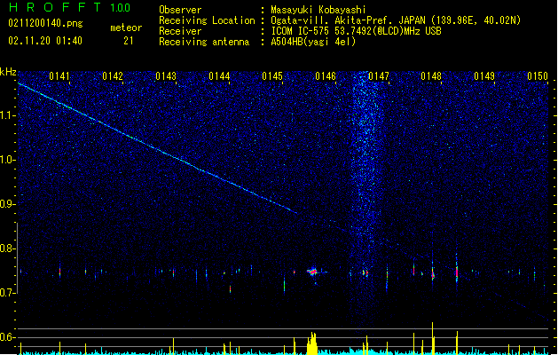
Task: Click the 0141 time marker
Action: (59, 76)
